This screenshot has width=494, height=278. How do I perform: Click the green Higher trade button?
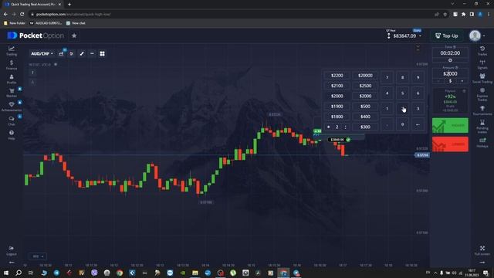450,125
